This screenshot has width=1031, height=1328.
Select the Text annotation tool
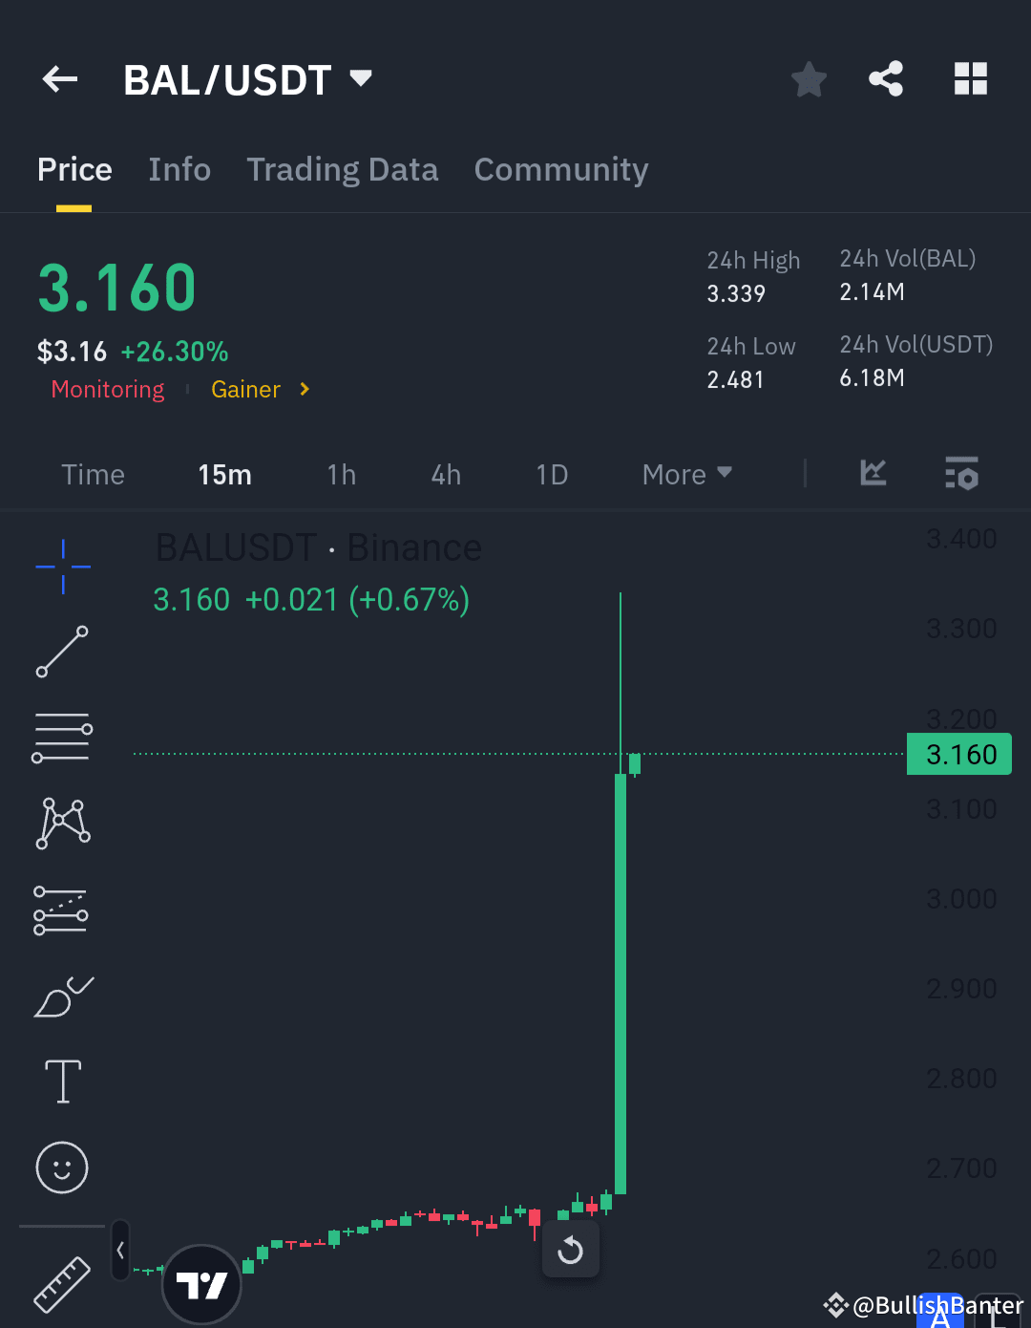click(x=62, y=1082)
